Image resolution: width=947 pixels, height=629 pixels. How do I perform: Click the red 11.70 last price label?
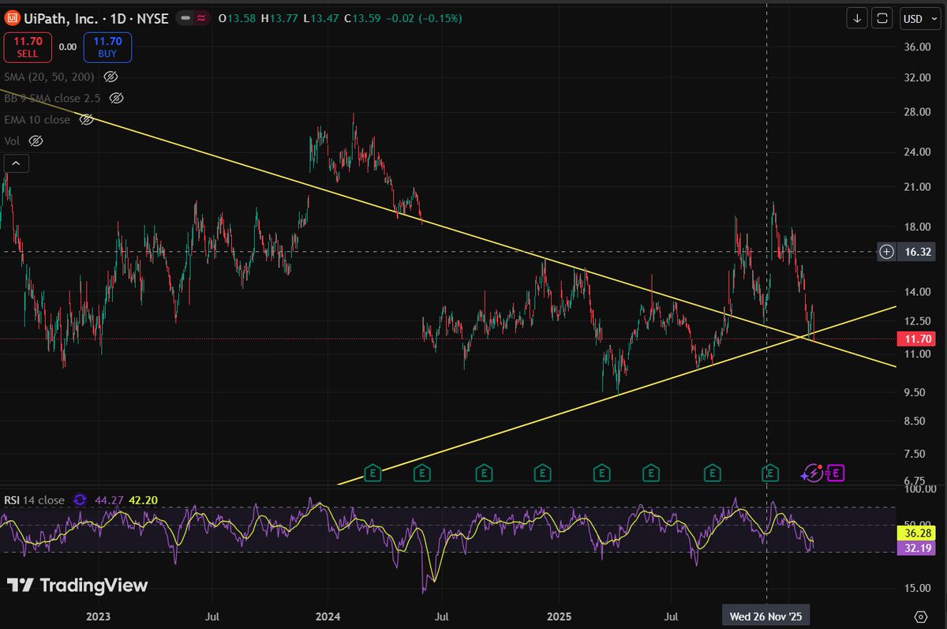[x=915, y=339]
